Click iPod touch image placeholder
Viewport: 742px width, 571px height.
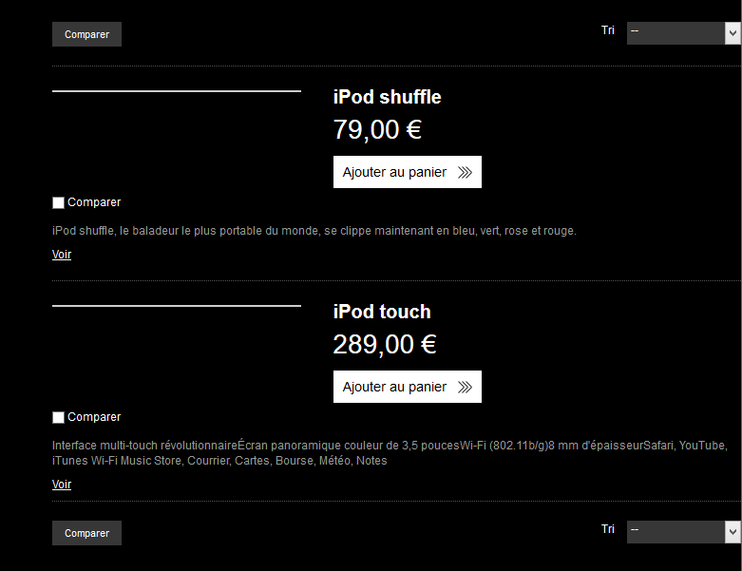pos(177,306)
